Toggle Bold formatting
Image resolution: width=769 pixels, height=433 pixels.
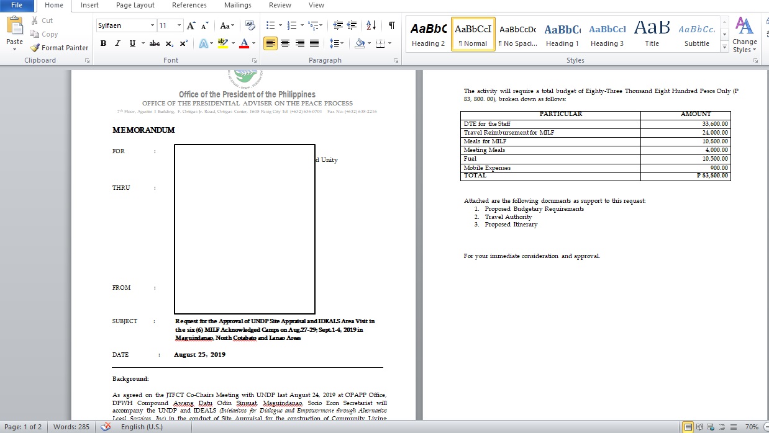click(103, 43)
